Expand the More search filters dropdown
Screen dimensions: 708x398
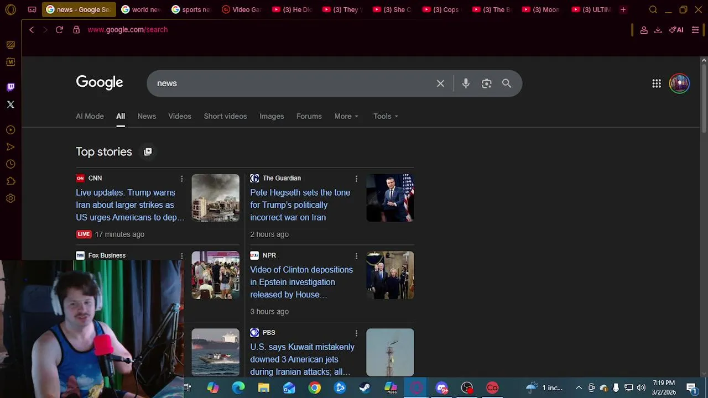click(346, 116)
